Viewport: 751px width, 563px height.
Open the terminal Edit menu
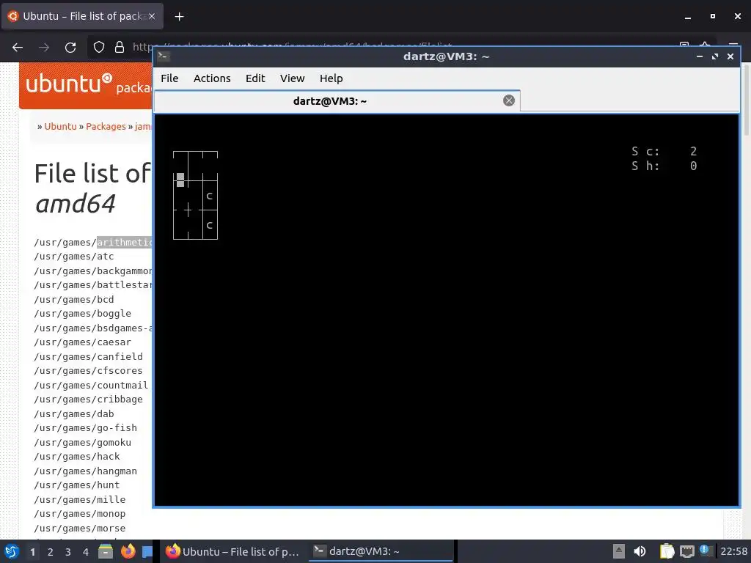click(x=255, y=78)
